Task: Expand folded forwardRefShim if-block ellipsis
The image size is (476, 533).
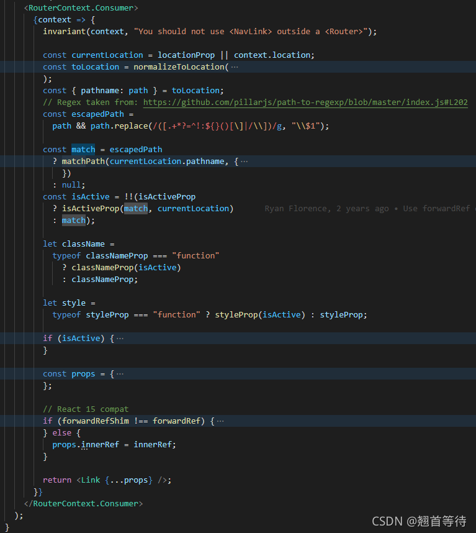Action: pos(220,421)
